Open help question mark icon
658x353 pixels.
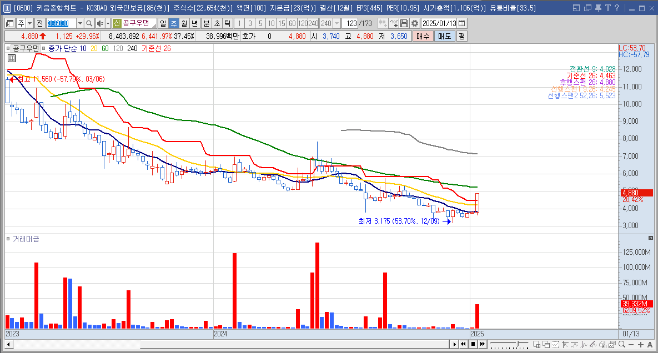[x=617, y=8]
